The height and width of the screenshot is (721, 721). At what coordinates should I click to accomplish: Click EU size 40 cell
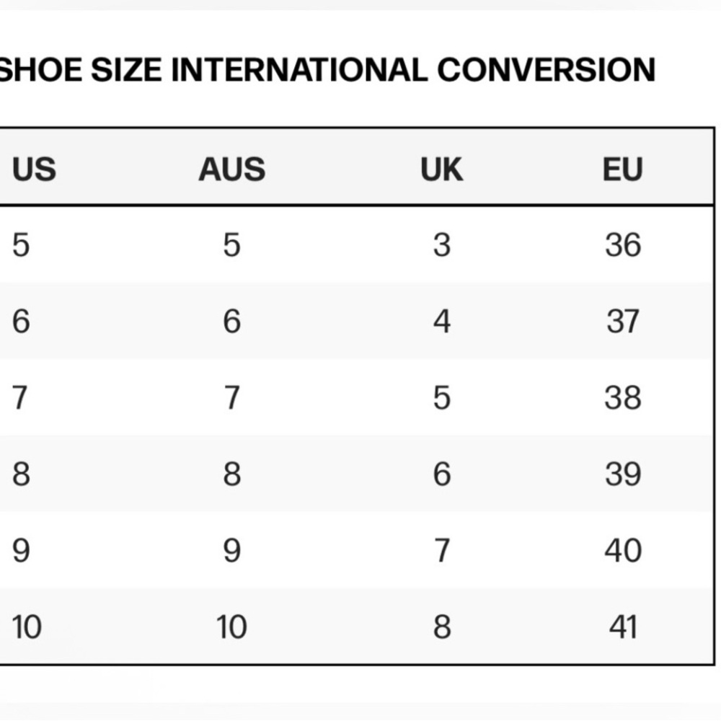pyautogui.click(x=623, y=550)
